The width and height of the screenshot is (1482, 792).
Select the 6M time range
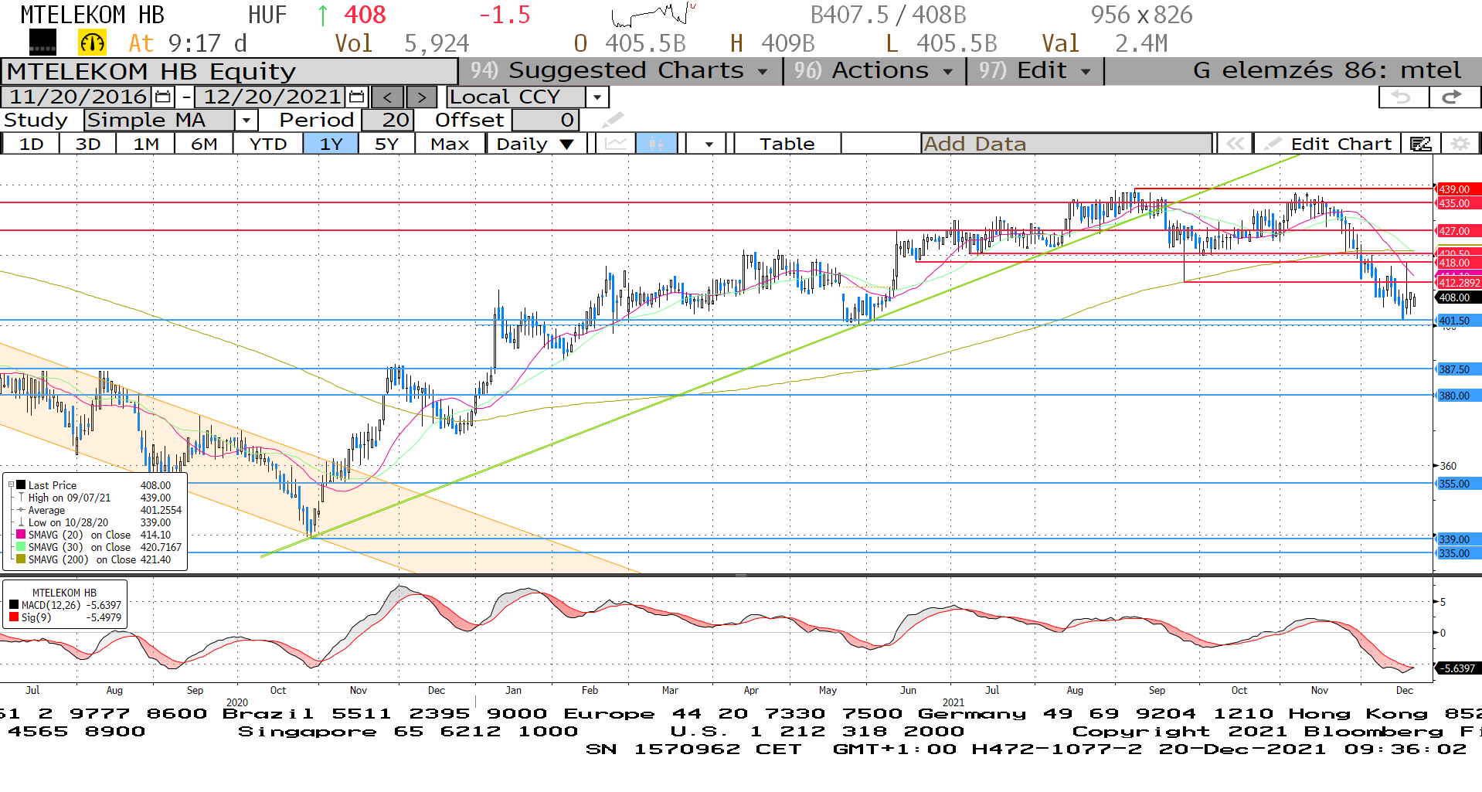click(204, 144)
